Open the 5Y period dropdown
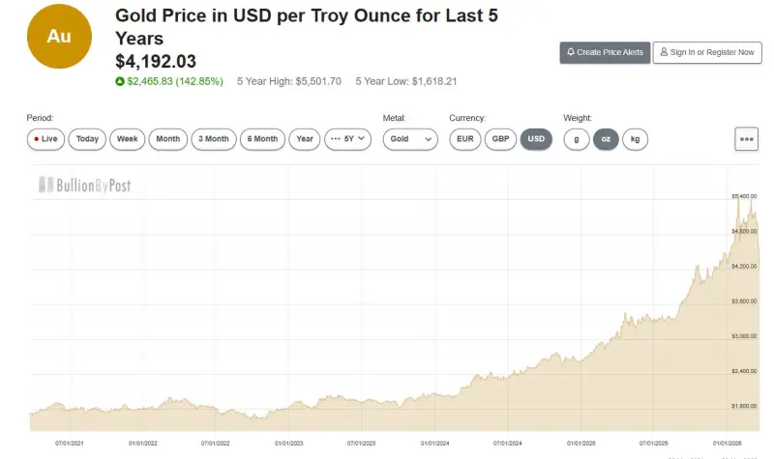This screenshot has width=774, height=459. pyautogui.click(x=348, y=139)
